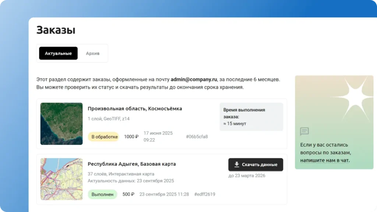The image size is (377, 212).
Task: Click the "до 23 марта 2026" expiry date
Action: pos(247,176)
